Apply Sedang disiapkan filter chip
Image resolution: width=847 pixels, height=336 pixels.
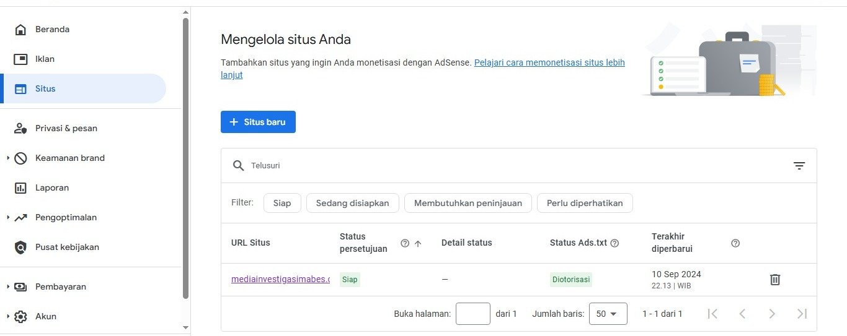pyautogui.click(x=352, y=203)
